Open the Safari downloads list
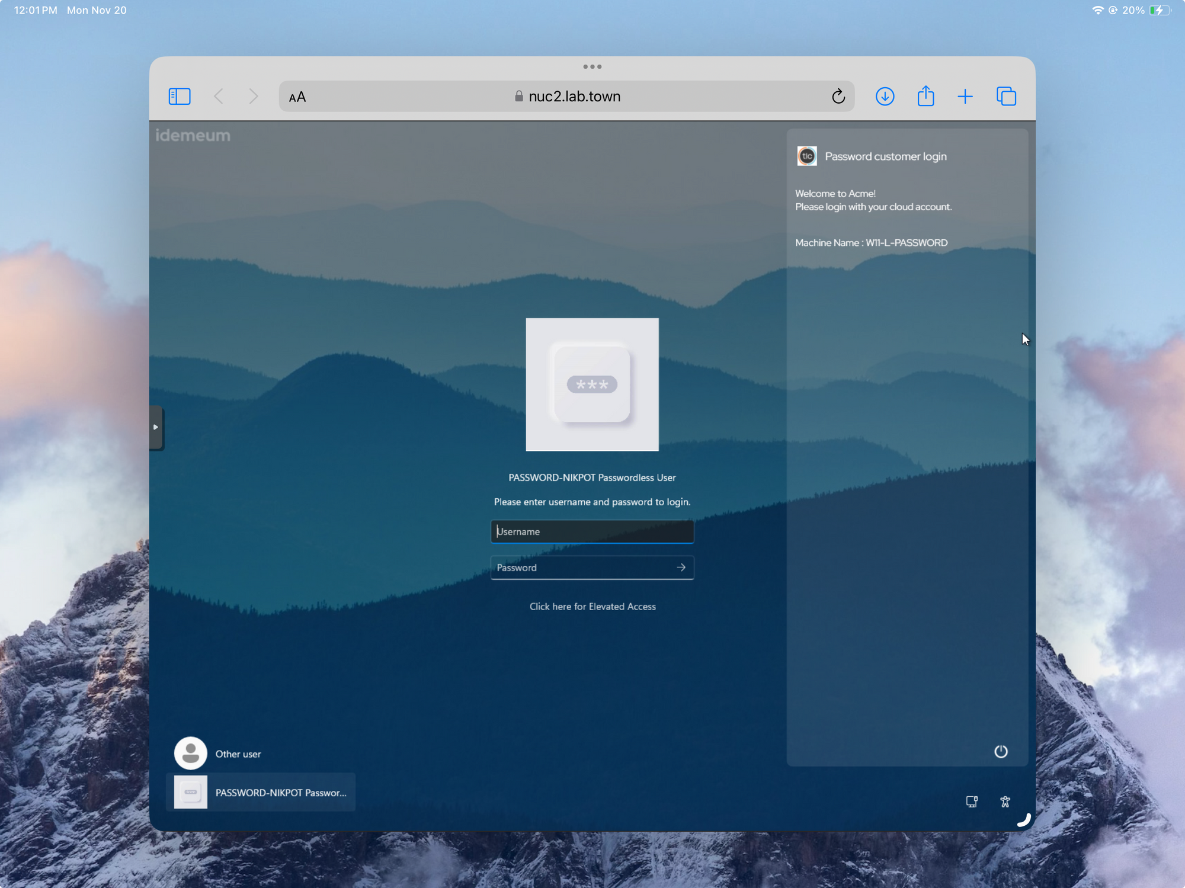The height and width of the screenshot is (888, 1185). coord(885,96)
